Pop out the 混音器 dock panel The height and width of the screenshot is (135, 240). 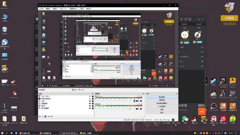pyautogui.click(x=144, y=94)
